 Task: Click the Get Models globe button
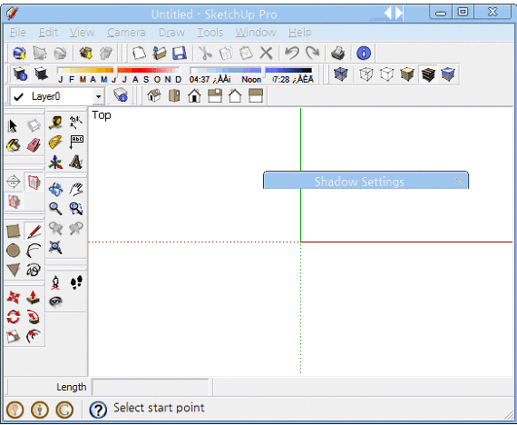pos(19,53)
